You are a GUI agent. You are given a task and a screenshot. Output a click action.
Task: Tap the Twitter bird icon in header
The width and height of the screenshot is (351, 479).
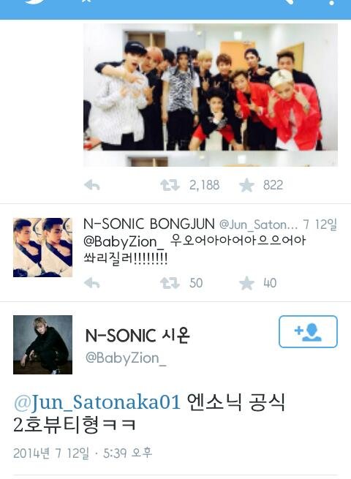pos(35,1)
